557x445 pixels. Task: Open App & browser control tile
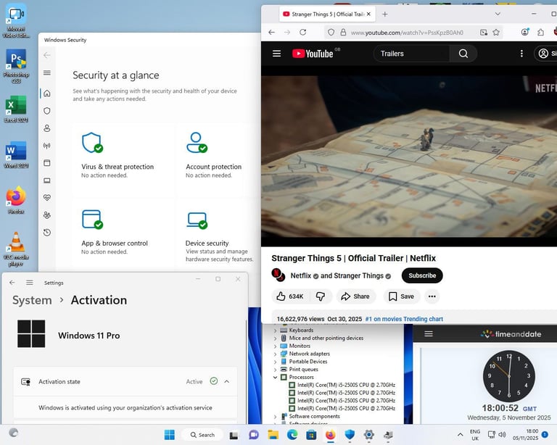click(x=122, y=233)
